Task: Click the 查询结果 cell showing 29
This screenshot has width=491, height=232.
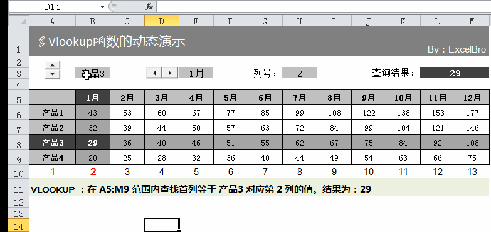Action: (455, 73)
